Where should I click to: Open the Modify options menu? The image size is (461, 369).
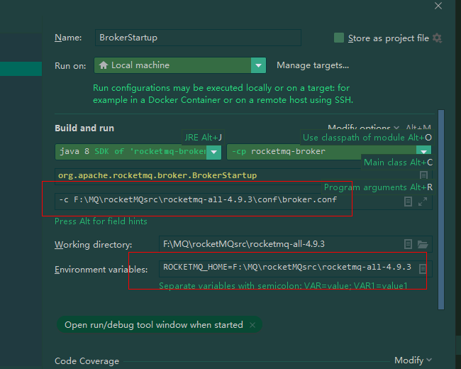(363, 128)
